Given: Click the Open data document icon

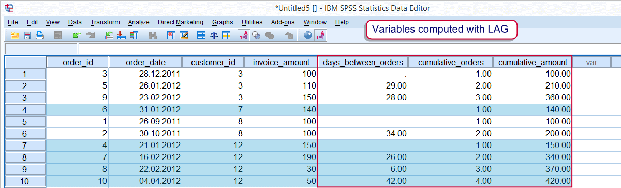Looking at the screenshot, I should coord(14,36).
